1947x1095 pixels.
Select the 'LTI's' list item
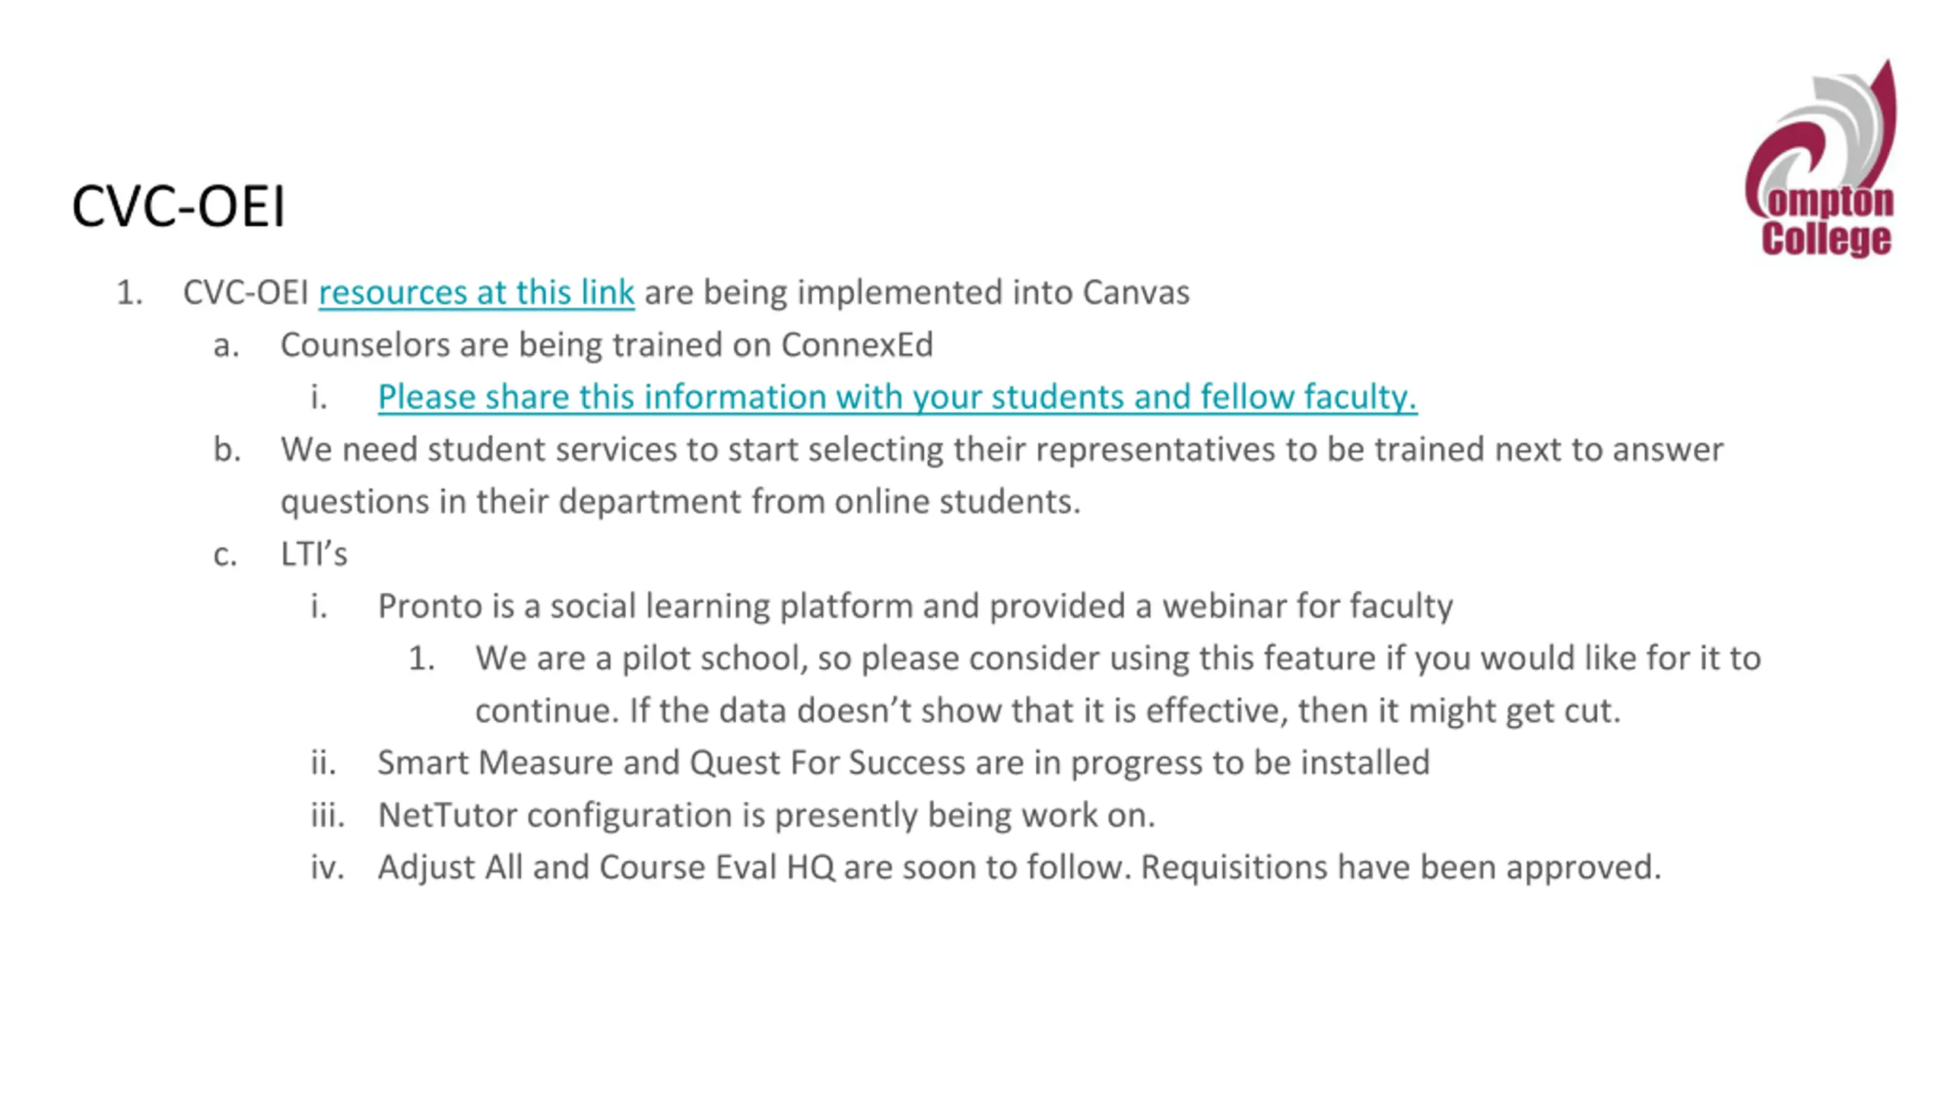tap(313, 554)
